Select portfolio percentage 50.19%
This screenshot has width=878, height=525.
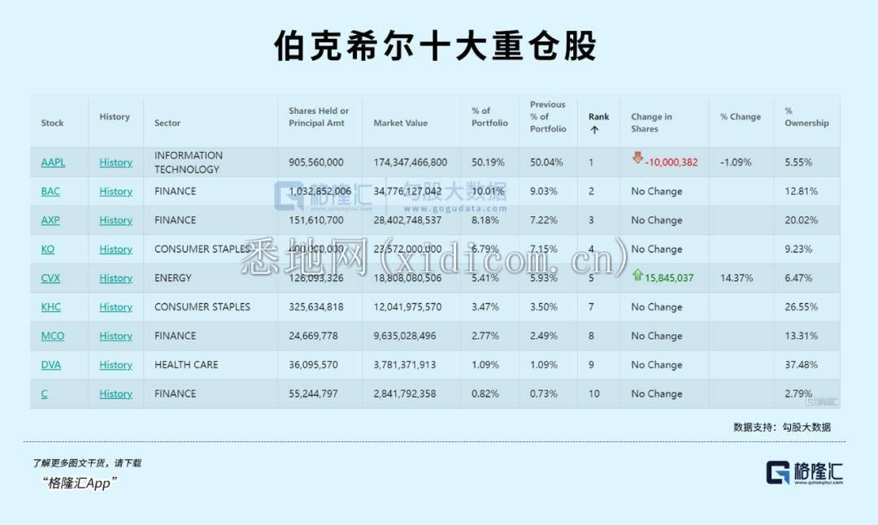coord(488,163)
